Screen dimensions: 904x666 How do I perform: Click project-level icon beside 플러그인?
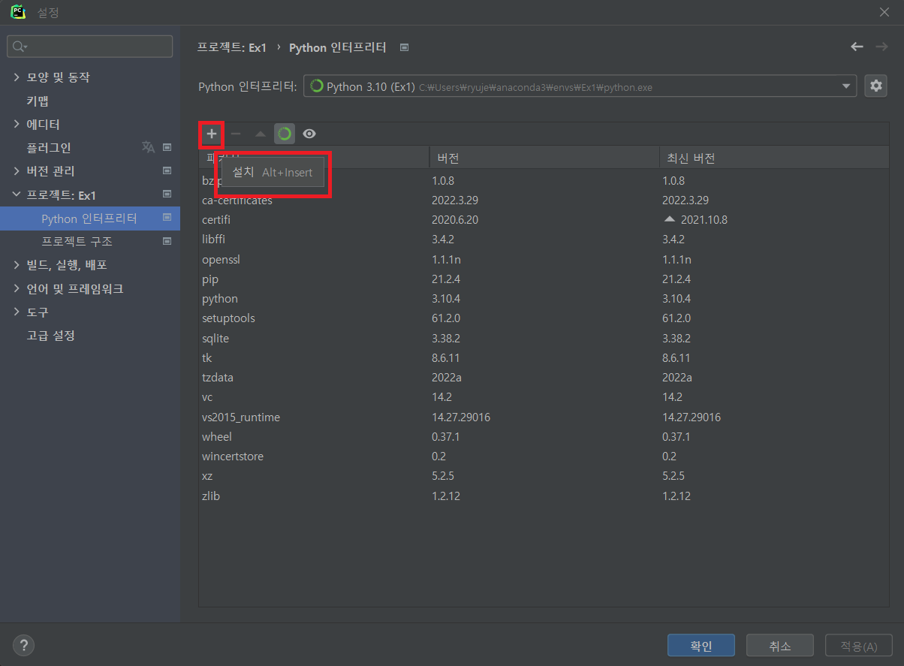(x=167, y=147)
